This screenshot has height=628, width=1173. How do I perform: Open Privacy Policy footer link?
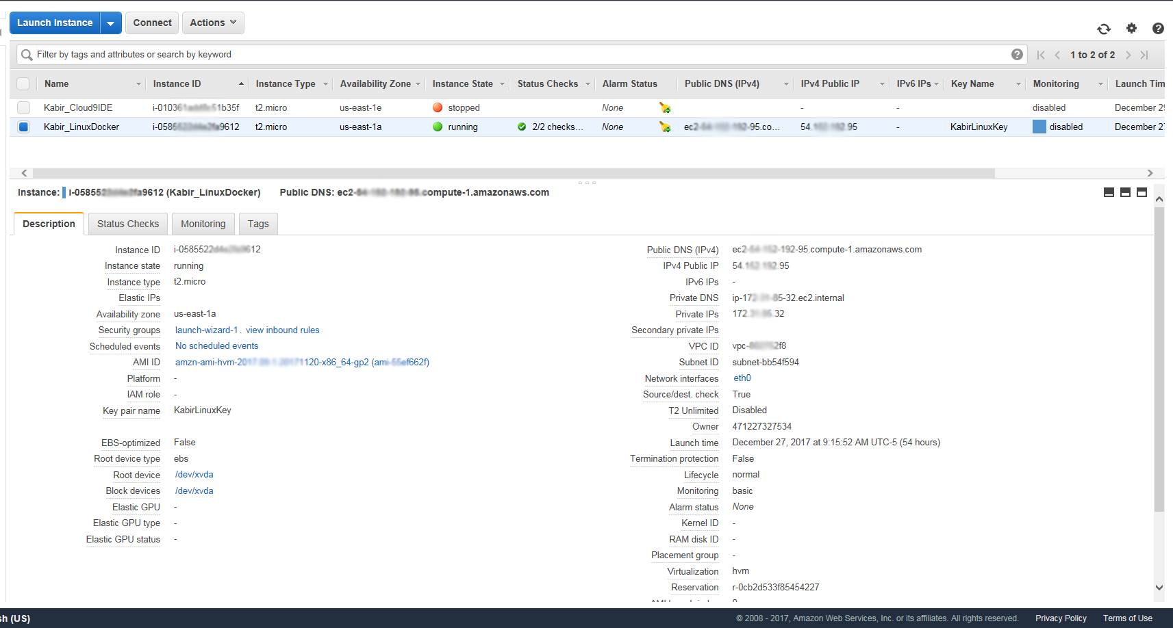pyautogui.click(x=1061, y=618)
